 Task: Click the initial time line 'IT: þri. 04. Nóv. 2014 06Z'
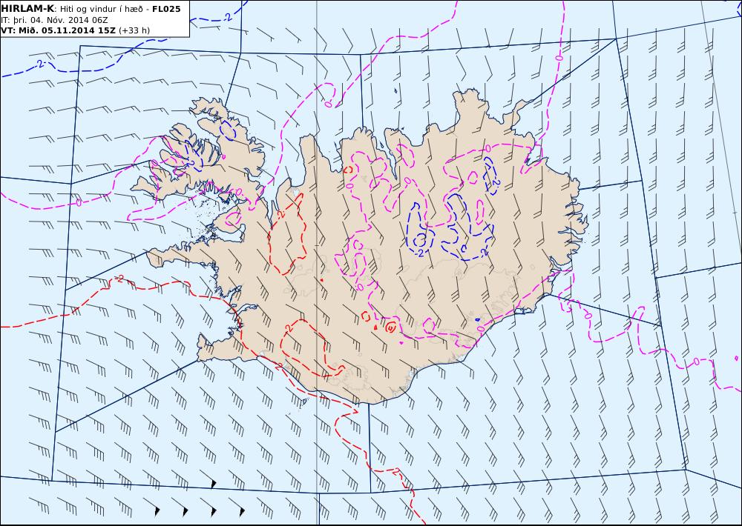(x=54, y=20)
